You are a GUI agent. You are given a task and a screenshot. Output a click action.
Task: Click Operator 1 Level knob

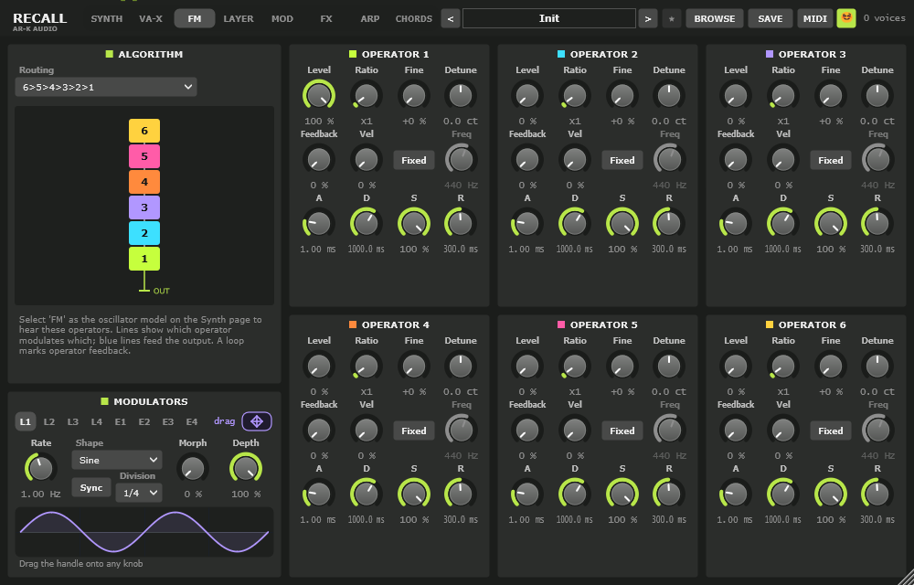[x=319, y=94]
